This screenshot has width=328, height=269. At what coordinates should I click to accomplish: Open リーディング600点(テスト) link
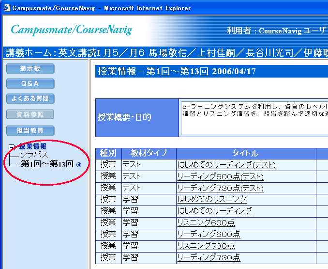(220, 176)
